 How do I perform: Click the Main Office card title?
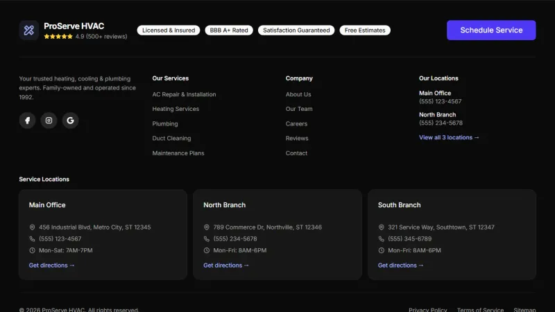coord(47,205)
